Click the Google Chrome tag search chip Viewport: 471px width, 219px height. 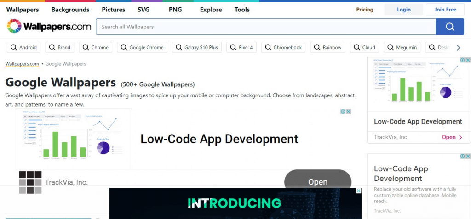[x=142, y=47]
